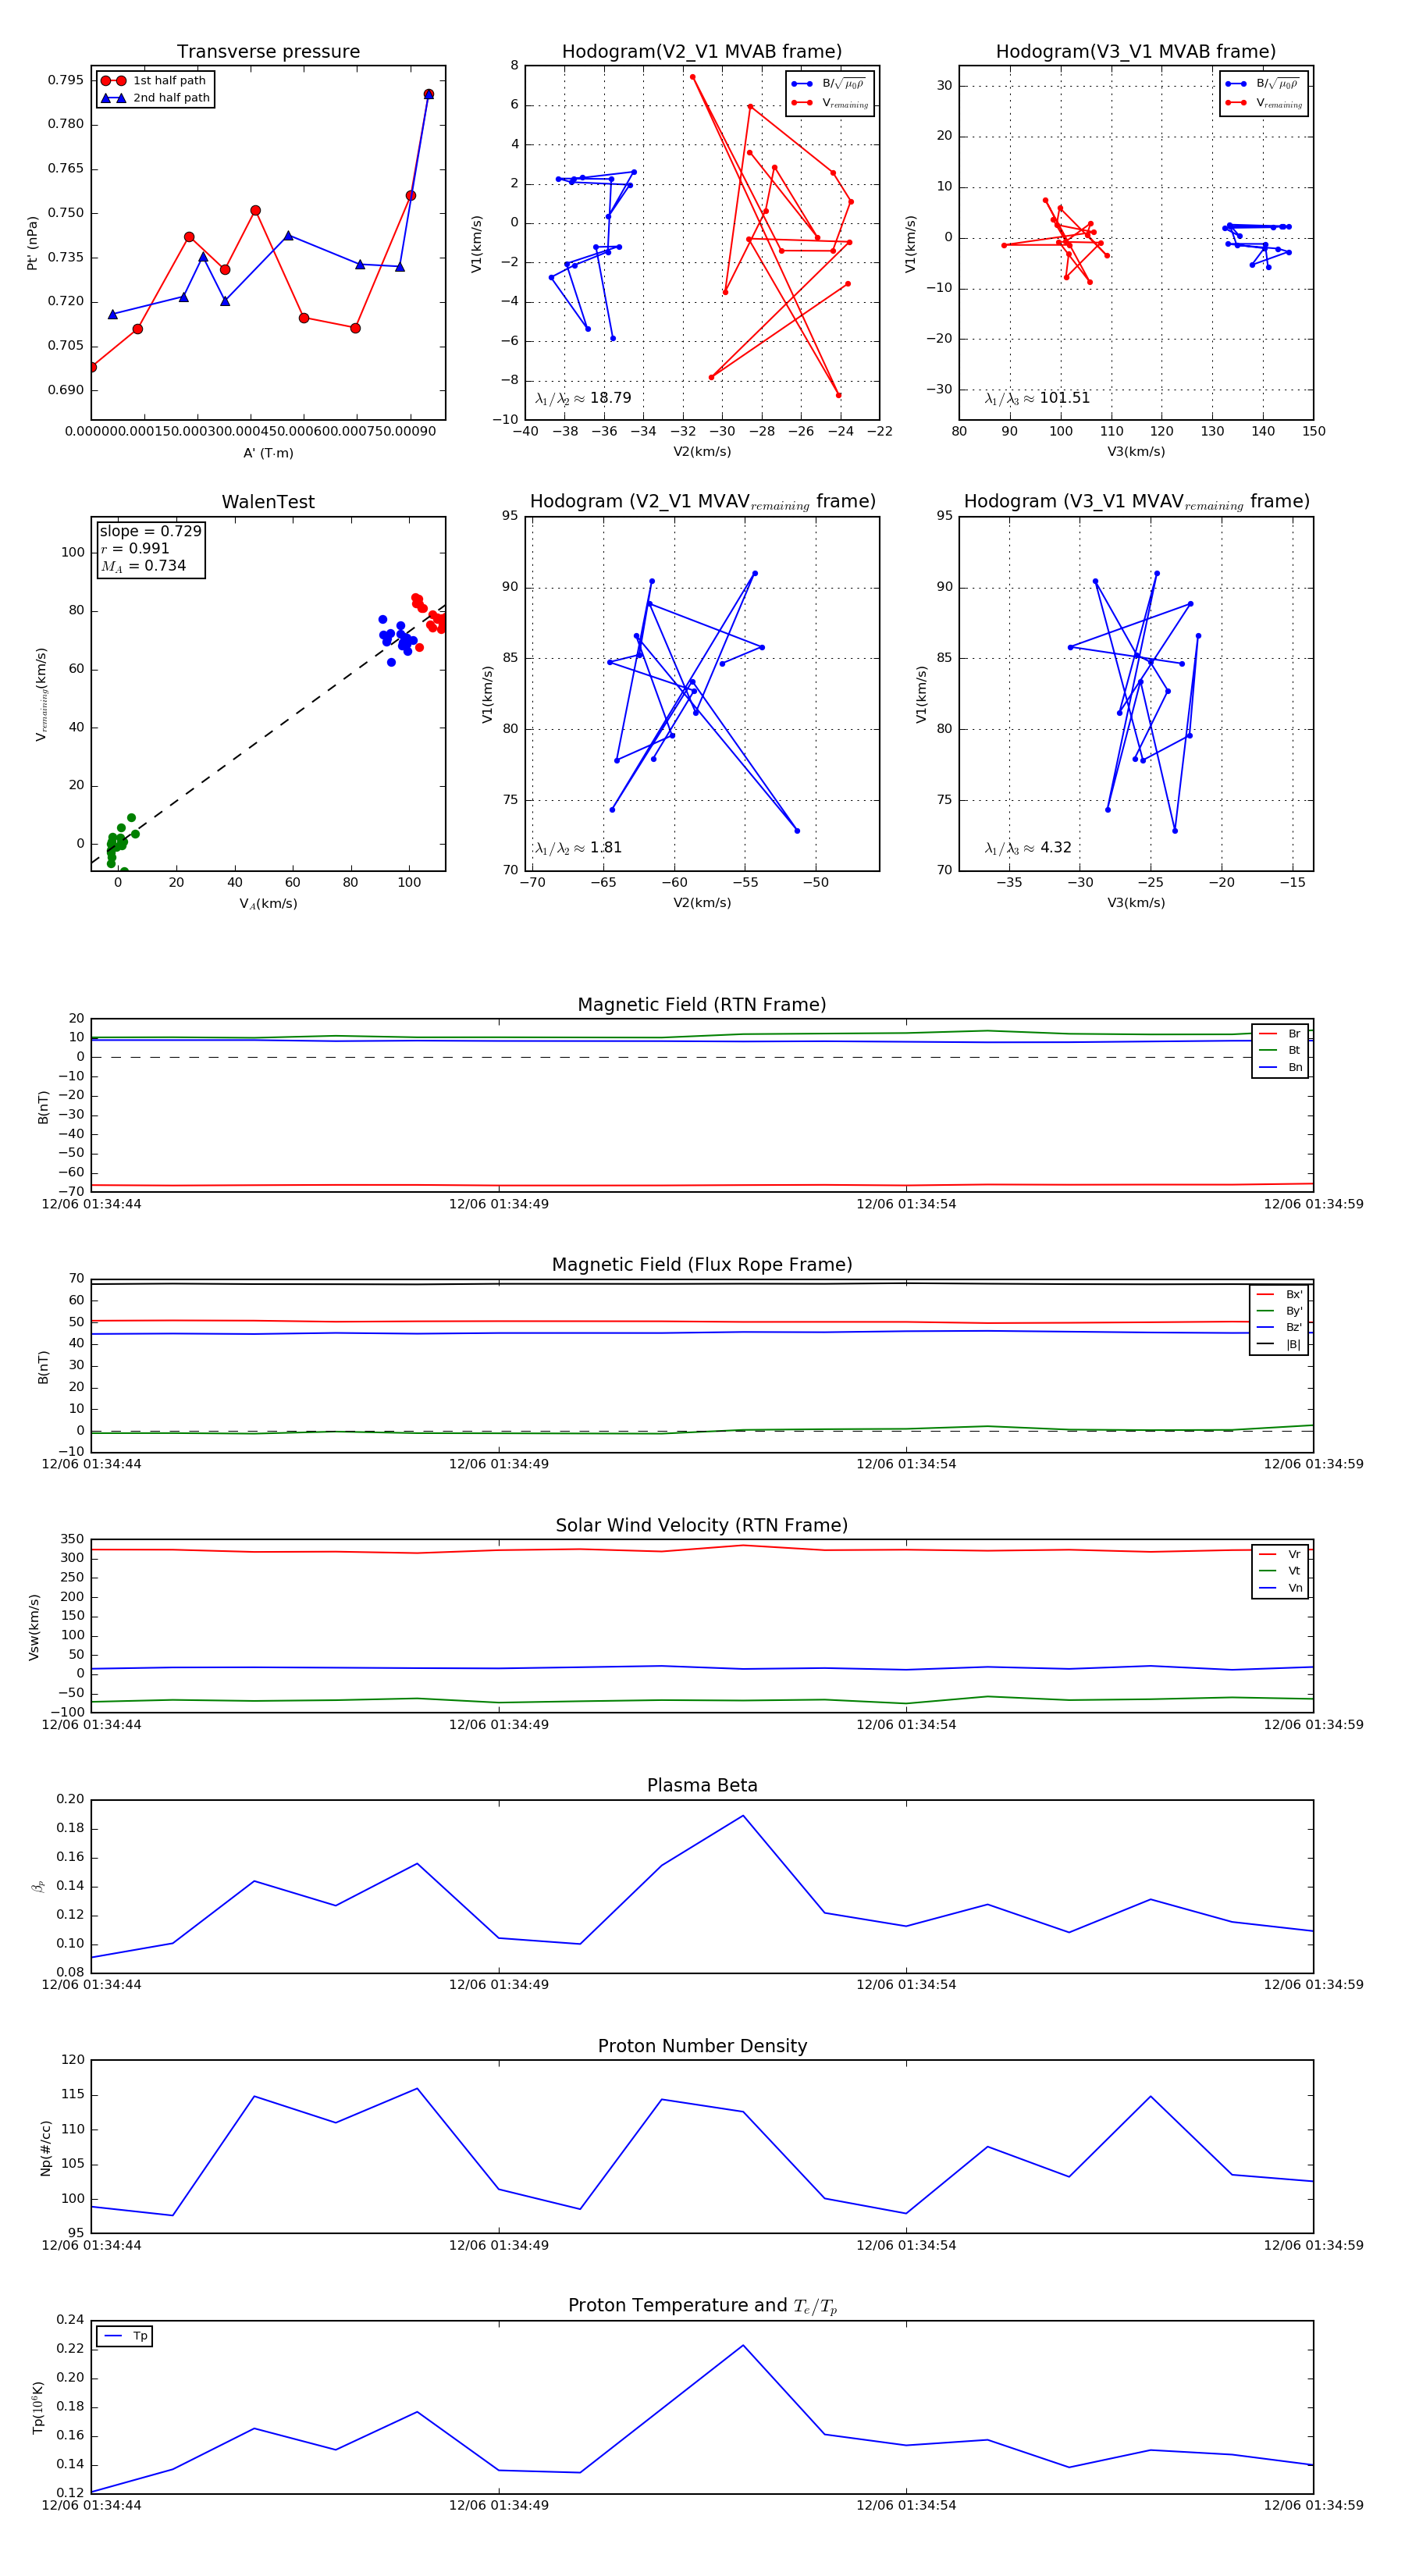Click the highest red marker in Transverse pressure
The image size is (1405, 2576).
pos(429,94)
